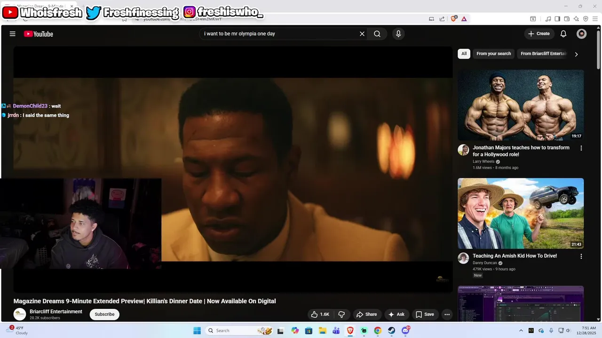
Task: Open Google Chrome from the taskbar
Action: (378, 330)
